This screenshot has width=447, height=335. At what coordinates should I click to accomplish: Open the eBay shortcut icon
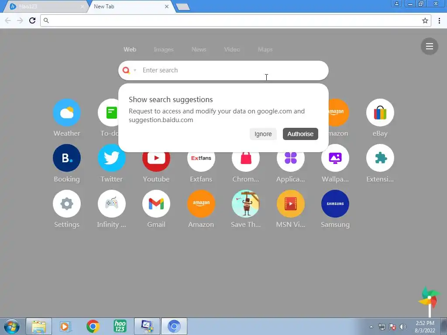[380, 113]
